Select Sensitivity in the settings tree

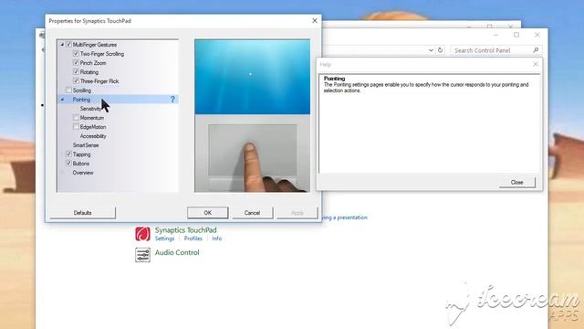point(90,109)
